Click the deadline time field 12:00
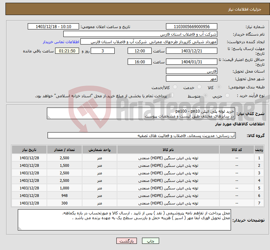 coord(140,51)
